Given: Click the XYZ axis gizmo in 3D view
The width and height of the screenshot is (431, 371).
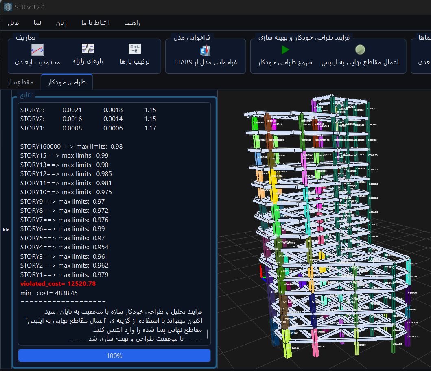Looking at the screenshot, I should tap(263, 274).
